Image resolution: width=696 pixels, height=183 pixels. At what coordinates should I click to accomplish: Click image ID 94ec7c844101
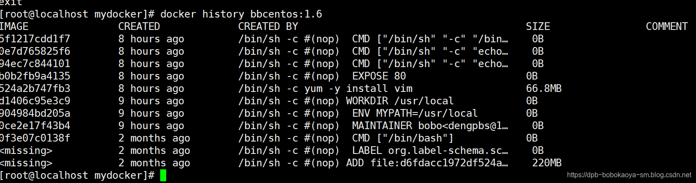pyautogui.click(x=35, y=64)
